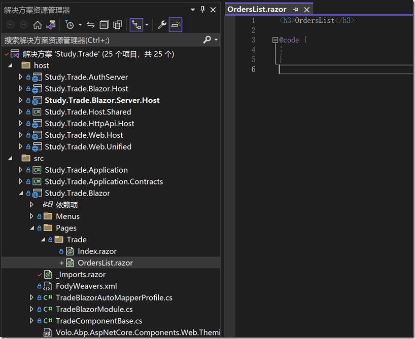Click the Home icon in Solution Explorer toolbar
Image resolution: width=415 pixels, height=339 pixels.
[38, 25]
